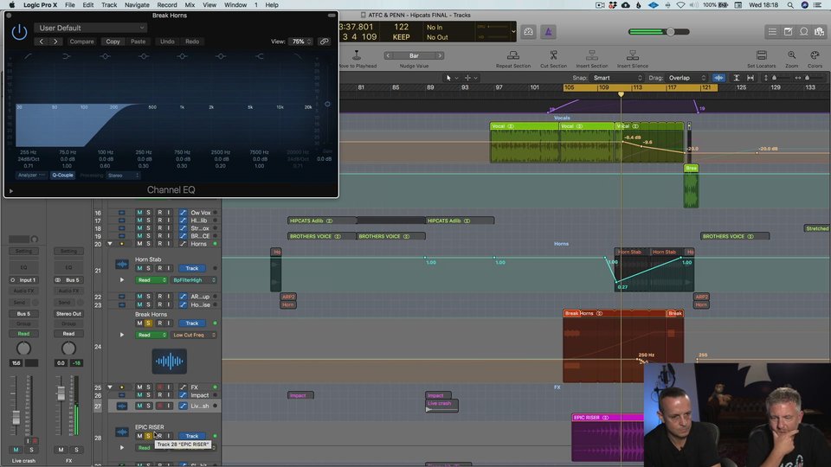Click Redo in the Channel EQ header

tap(192, 42)
